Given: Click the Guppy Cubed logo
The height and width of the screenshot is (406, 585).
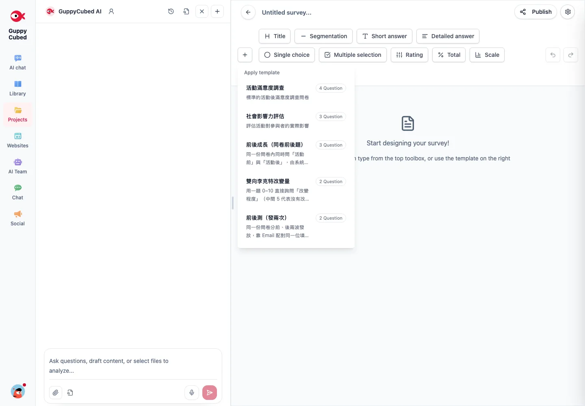Looking at the screenshot, I should [x=17, y=25].
